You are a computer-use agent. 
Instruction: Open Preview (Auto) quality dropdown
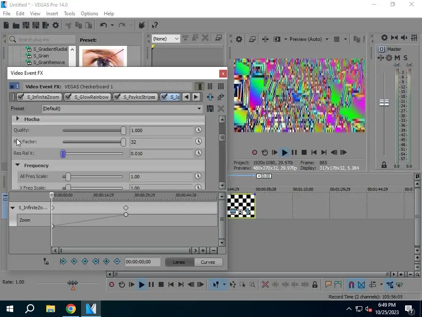point(309,39)
